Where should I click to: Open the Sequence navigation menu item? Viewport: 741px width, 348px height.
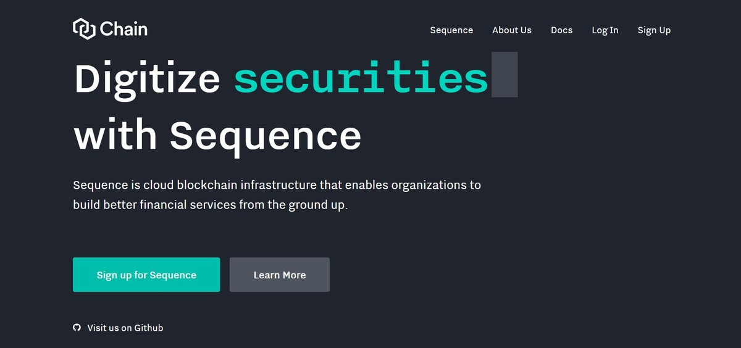tap(451, 30)
